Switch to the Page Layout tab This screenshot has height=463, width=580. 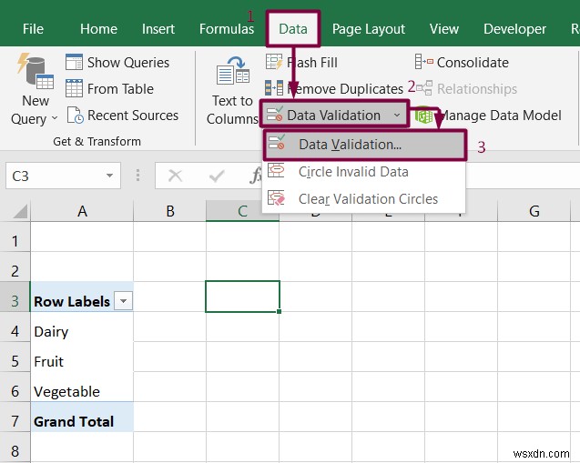coord(369,29)
